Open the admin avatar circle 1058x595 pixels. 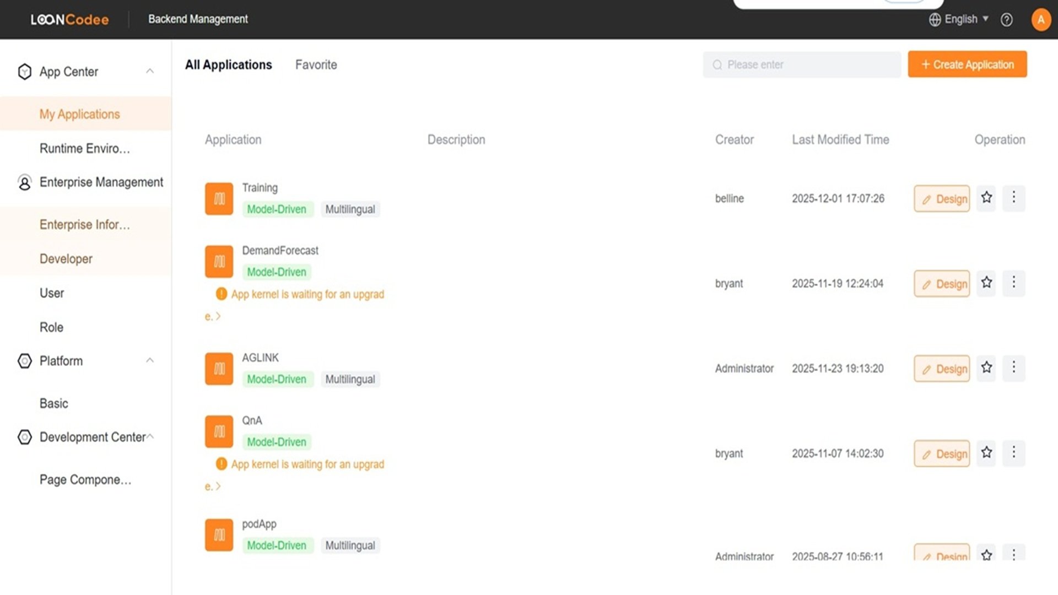pos(1041,19)
